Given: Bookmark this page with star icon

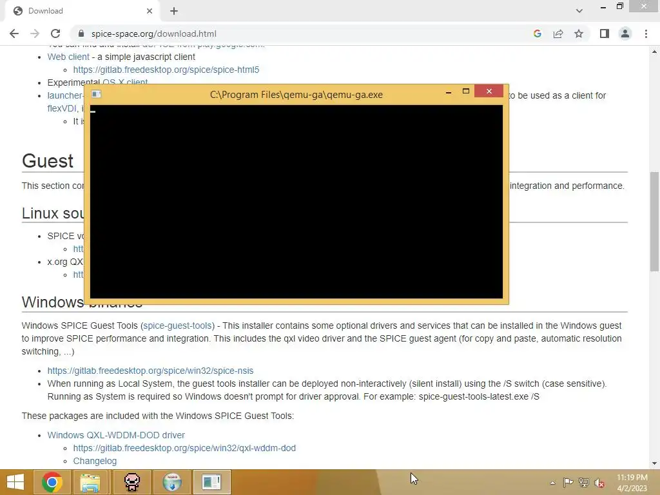Looking at the screenshot, I should tap(579, 34).
